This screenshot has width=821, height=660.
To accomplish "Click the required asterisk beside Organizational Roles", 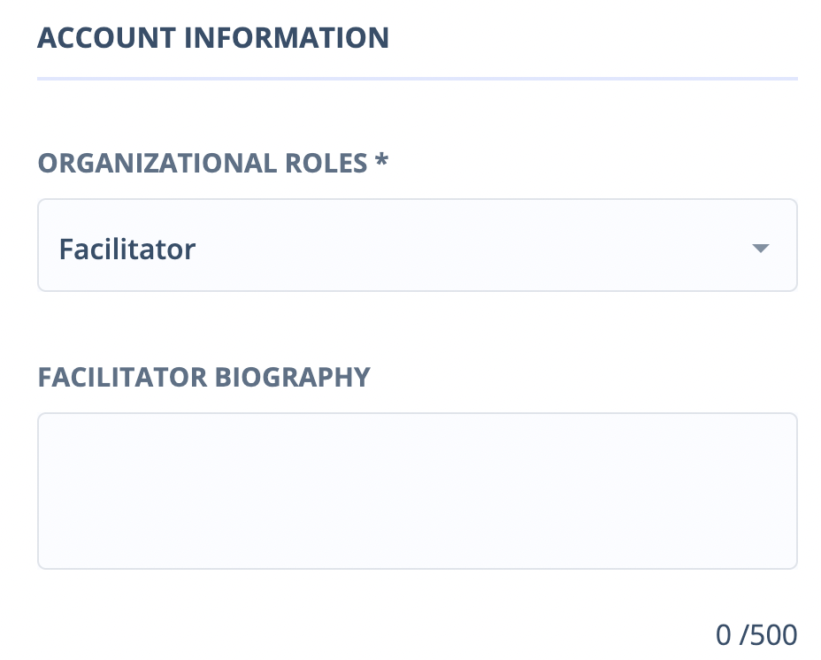I will click(x=382, y=162).
